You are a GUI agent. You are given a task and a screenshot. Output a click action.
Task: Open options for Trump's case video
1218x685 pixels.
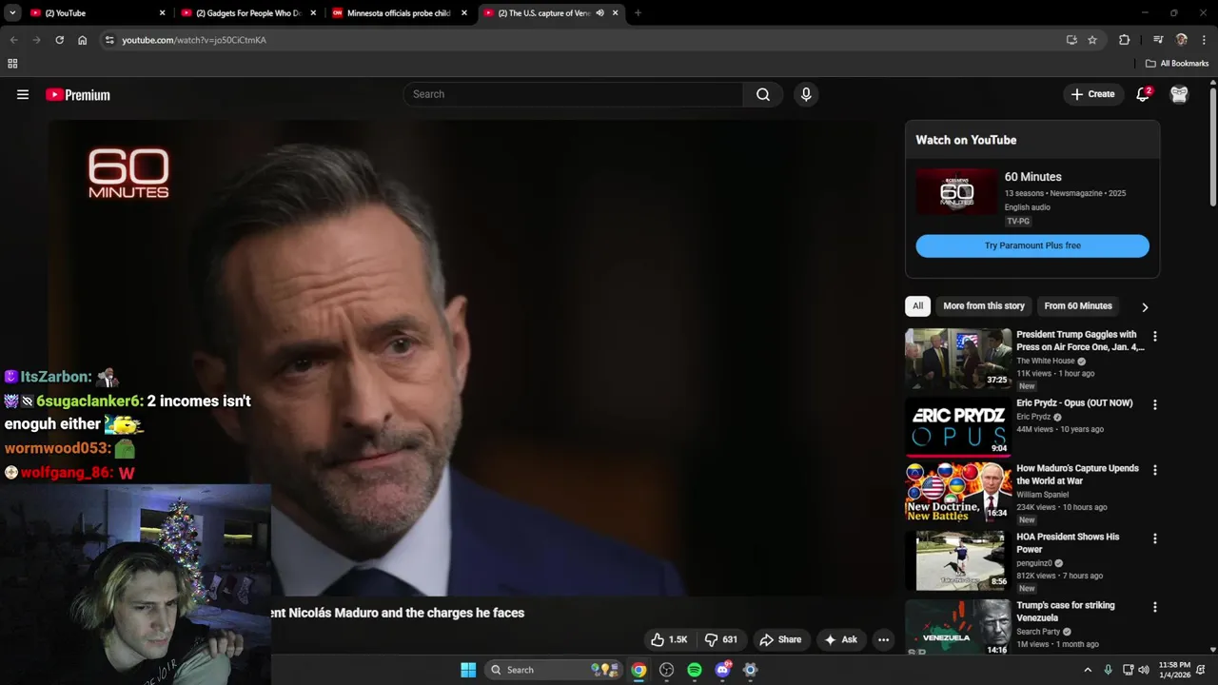[x=1155, y=607]
